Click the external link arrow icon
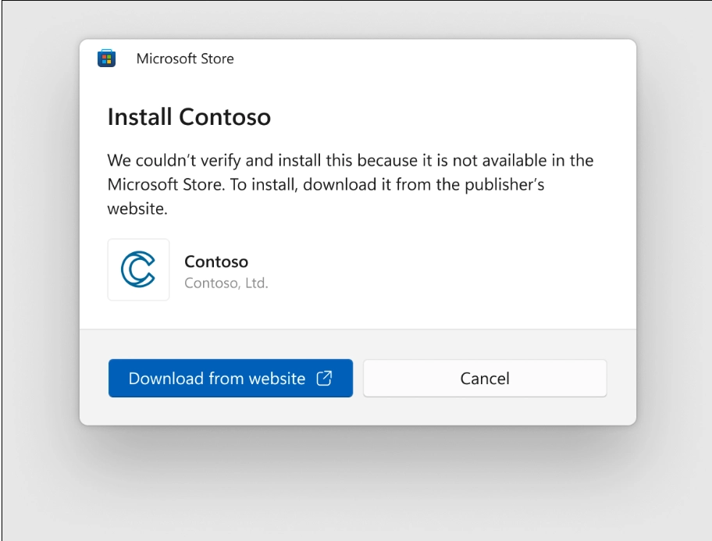 pos(324,378)
